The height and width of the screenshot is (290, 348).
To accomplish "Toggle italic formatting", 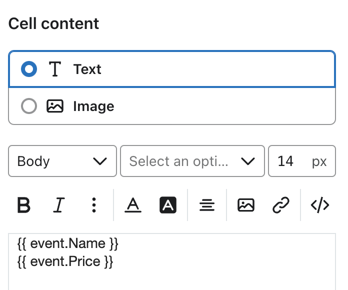I will tap(59, 205).
